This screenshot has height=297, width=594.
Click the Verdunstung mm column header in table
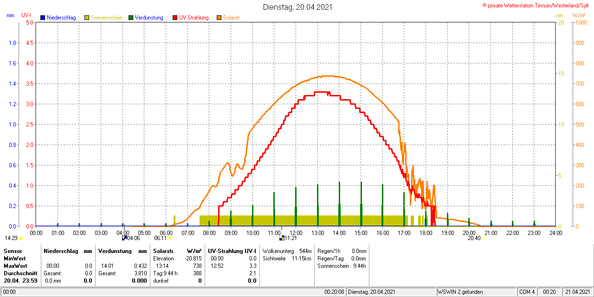[x=123, y=251]
